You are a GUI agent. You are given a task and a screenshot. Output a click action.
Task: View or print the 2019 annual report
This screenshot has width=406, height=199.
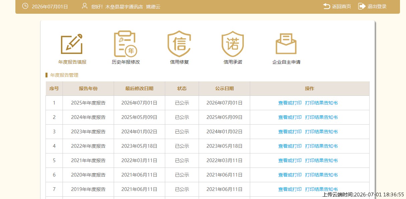(290, 189)
